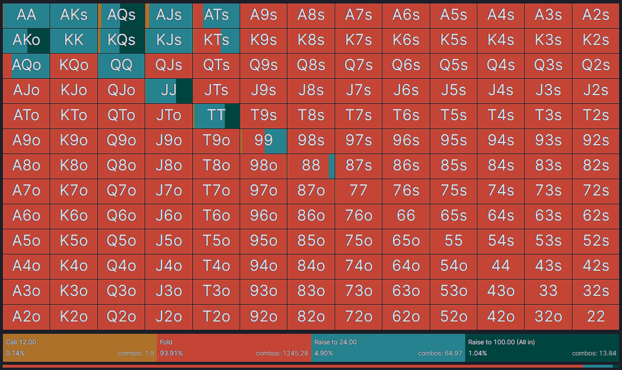
Task: Click the ATs hand cell
Action: [x=216, y=15]
